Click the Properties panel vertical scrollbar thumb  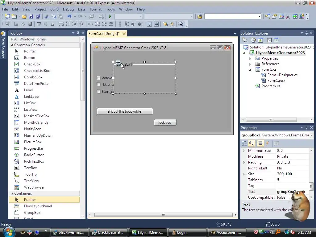[311, 186]
